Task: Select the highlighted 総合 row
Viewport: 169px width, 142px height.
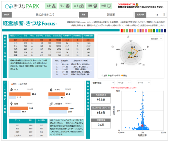Action: tap(51, 40)
